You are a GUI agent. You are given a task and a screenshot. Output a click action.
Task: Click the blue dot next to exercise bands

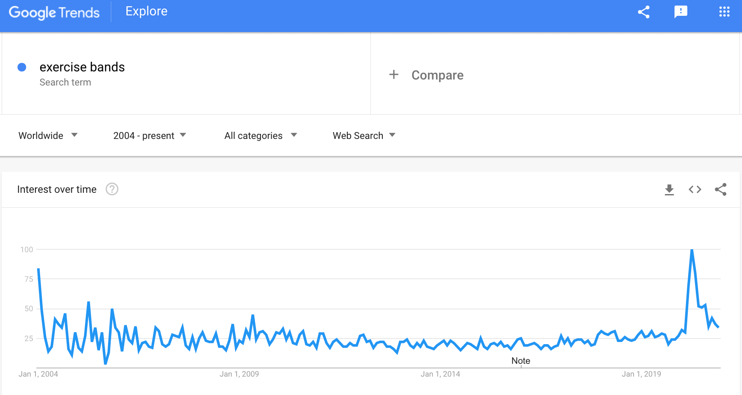click(x=22, y=67)
